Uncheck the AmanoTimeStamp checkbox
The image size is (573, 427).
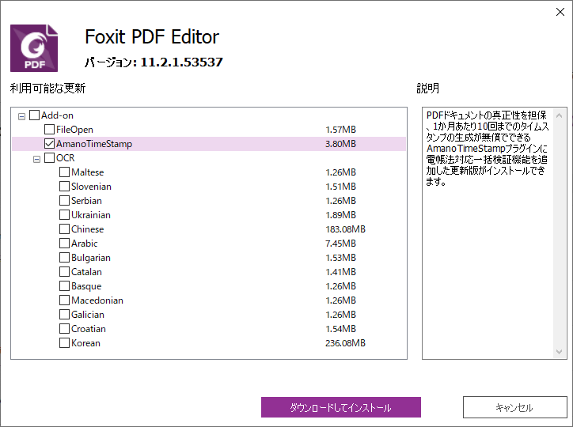(49, 144)
